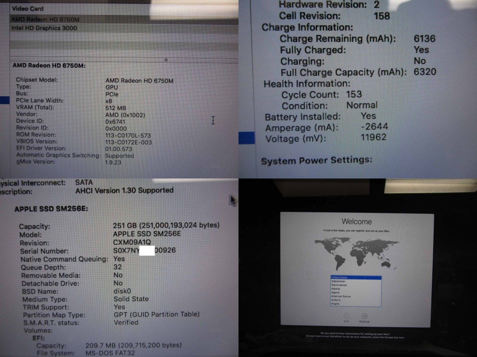Click the Cycle Count value 153
Image resolution: width=477 pixels, height=357 pixels.
coord(354,94)
